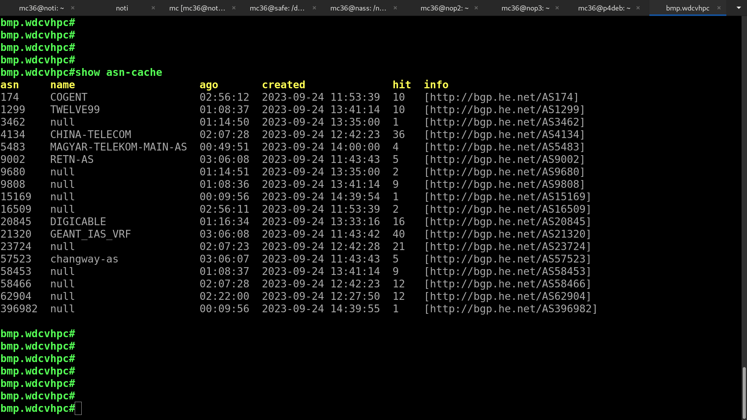Open the tab list dropdown arrow

pos(738,8)
